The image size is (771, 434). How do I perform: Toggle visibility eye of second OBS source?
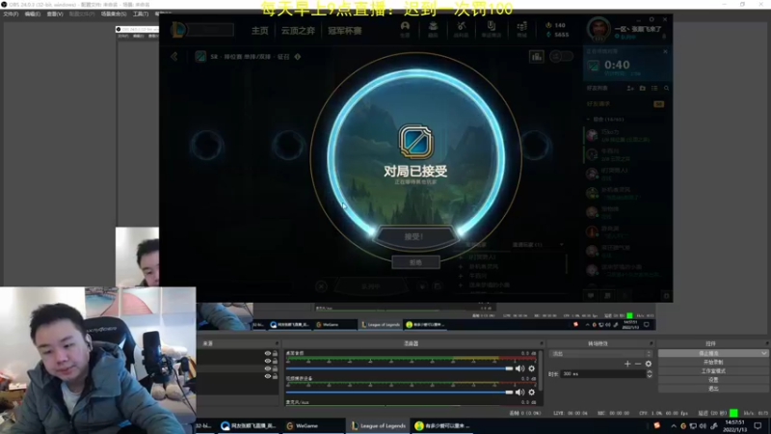(268, 361)
